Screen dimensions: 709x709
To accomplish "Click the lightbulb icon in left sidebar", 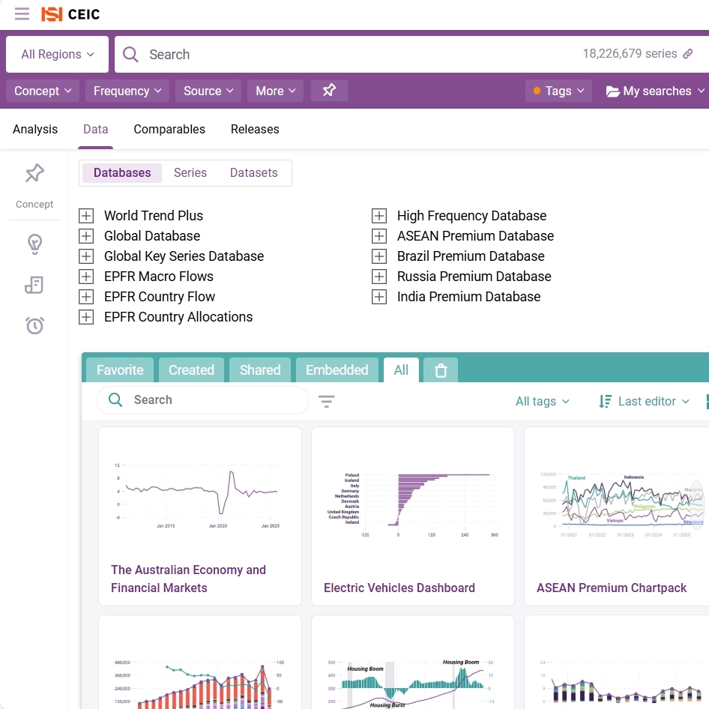I will (x=34, y=244).
